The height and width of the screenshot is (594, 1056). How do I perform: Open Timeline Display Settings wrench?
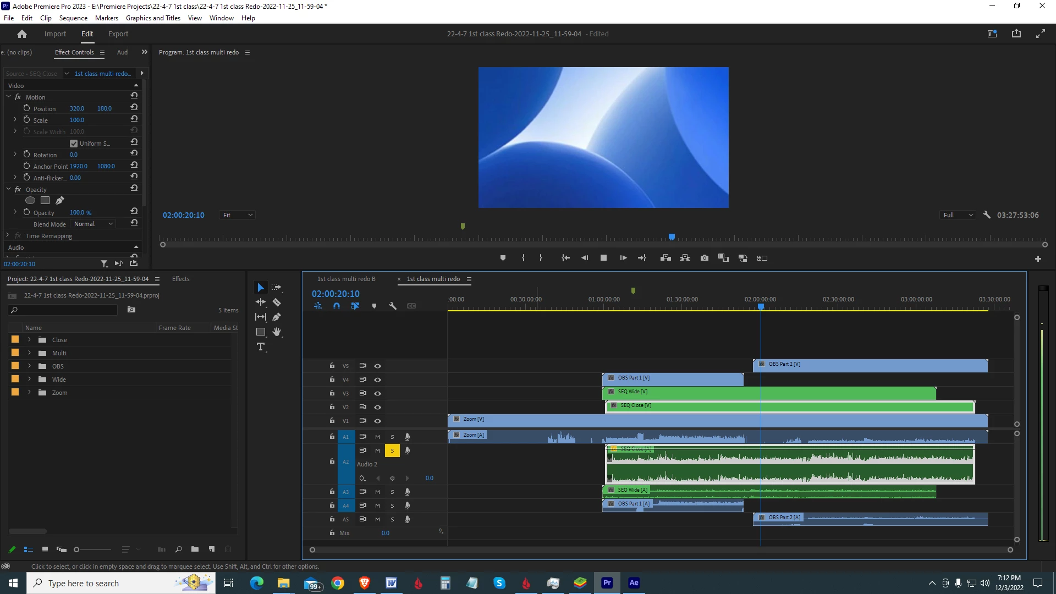(393, 306)
